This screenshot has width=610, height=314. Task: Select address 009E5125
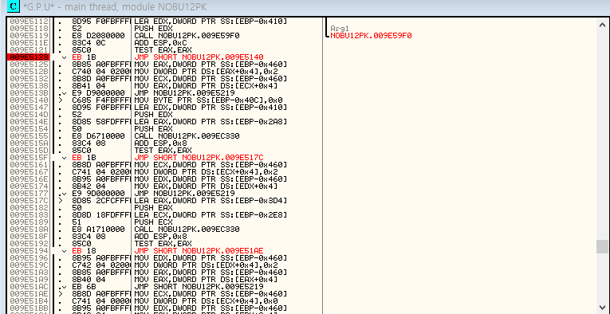click(29, 64)
